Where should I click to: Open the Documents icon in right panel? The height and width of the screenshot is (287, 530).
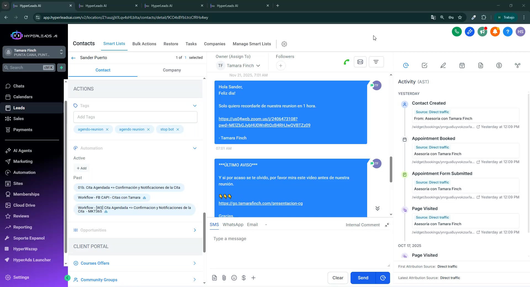pyautogui.click(x=481, y=65)
